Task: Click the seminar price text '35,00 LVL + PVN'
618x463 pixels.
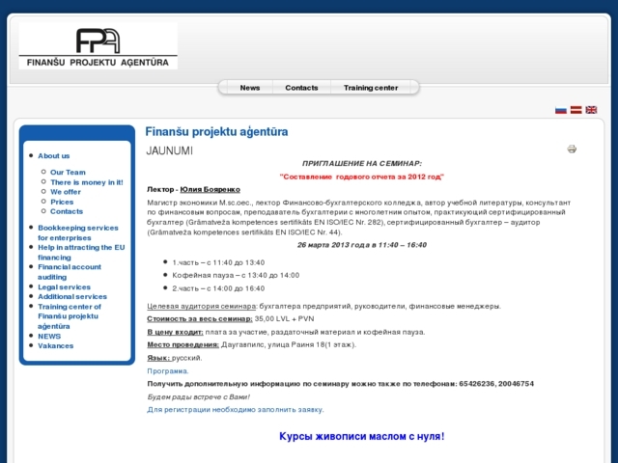Action: pos(284,318)
